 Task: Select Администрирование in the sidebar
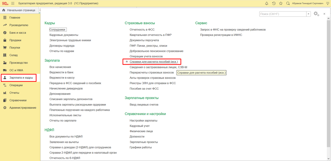[x=20, y=108]
